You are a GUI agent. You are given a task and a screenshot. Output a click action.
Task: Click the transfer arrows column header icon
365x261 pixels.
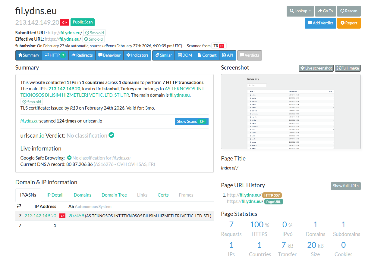point(19,206)
